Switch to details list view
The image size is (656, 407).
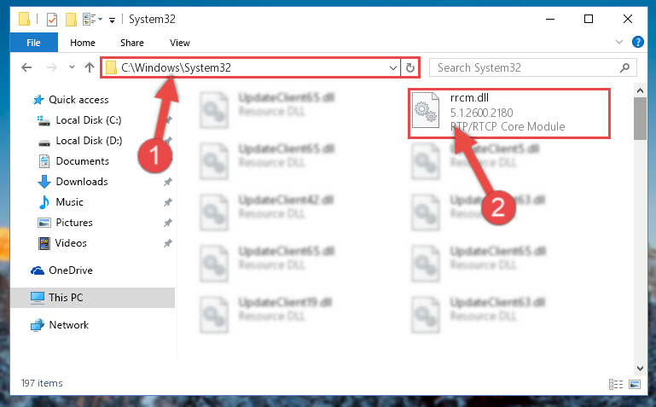(x=616, y=384)
